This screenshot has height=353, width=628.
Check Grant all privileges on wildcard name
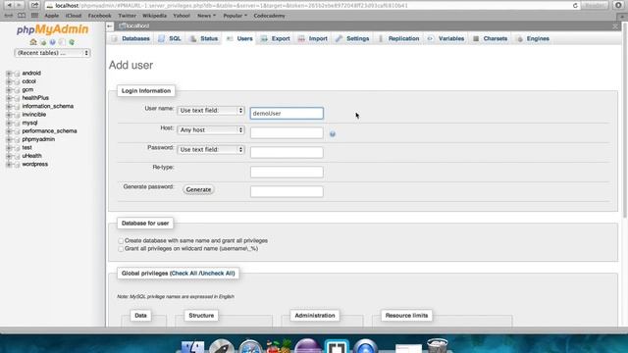click(x=121, y=249)
